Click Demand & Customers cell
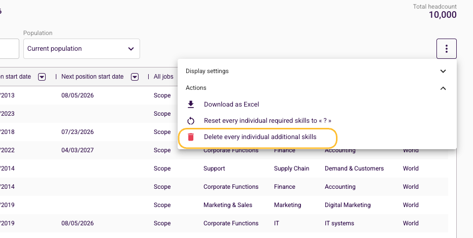The width and height of the screenshot is (473, 238). [354, 168]
